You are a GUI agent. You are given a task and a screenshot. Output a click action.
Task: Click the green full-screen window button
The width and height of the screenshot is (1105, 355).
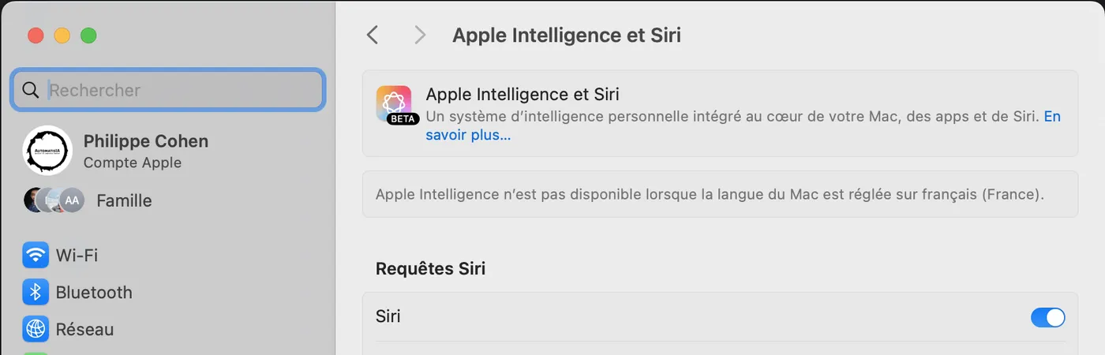pyautogui.click(x=89, y=35)
